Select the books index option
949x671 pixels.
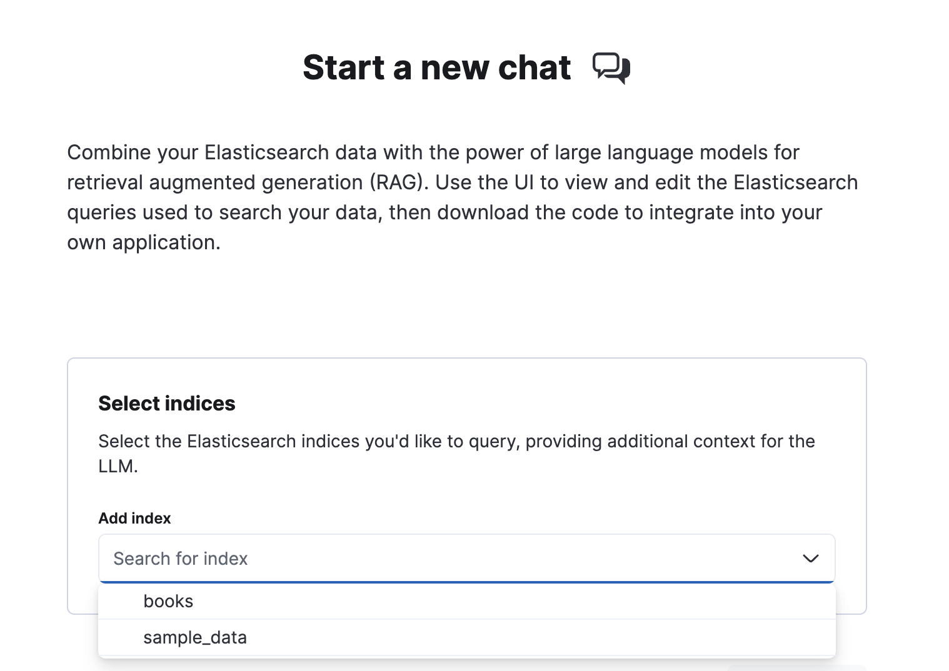point(169,601)
